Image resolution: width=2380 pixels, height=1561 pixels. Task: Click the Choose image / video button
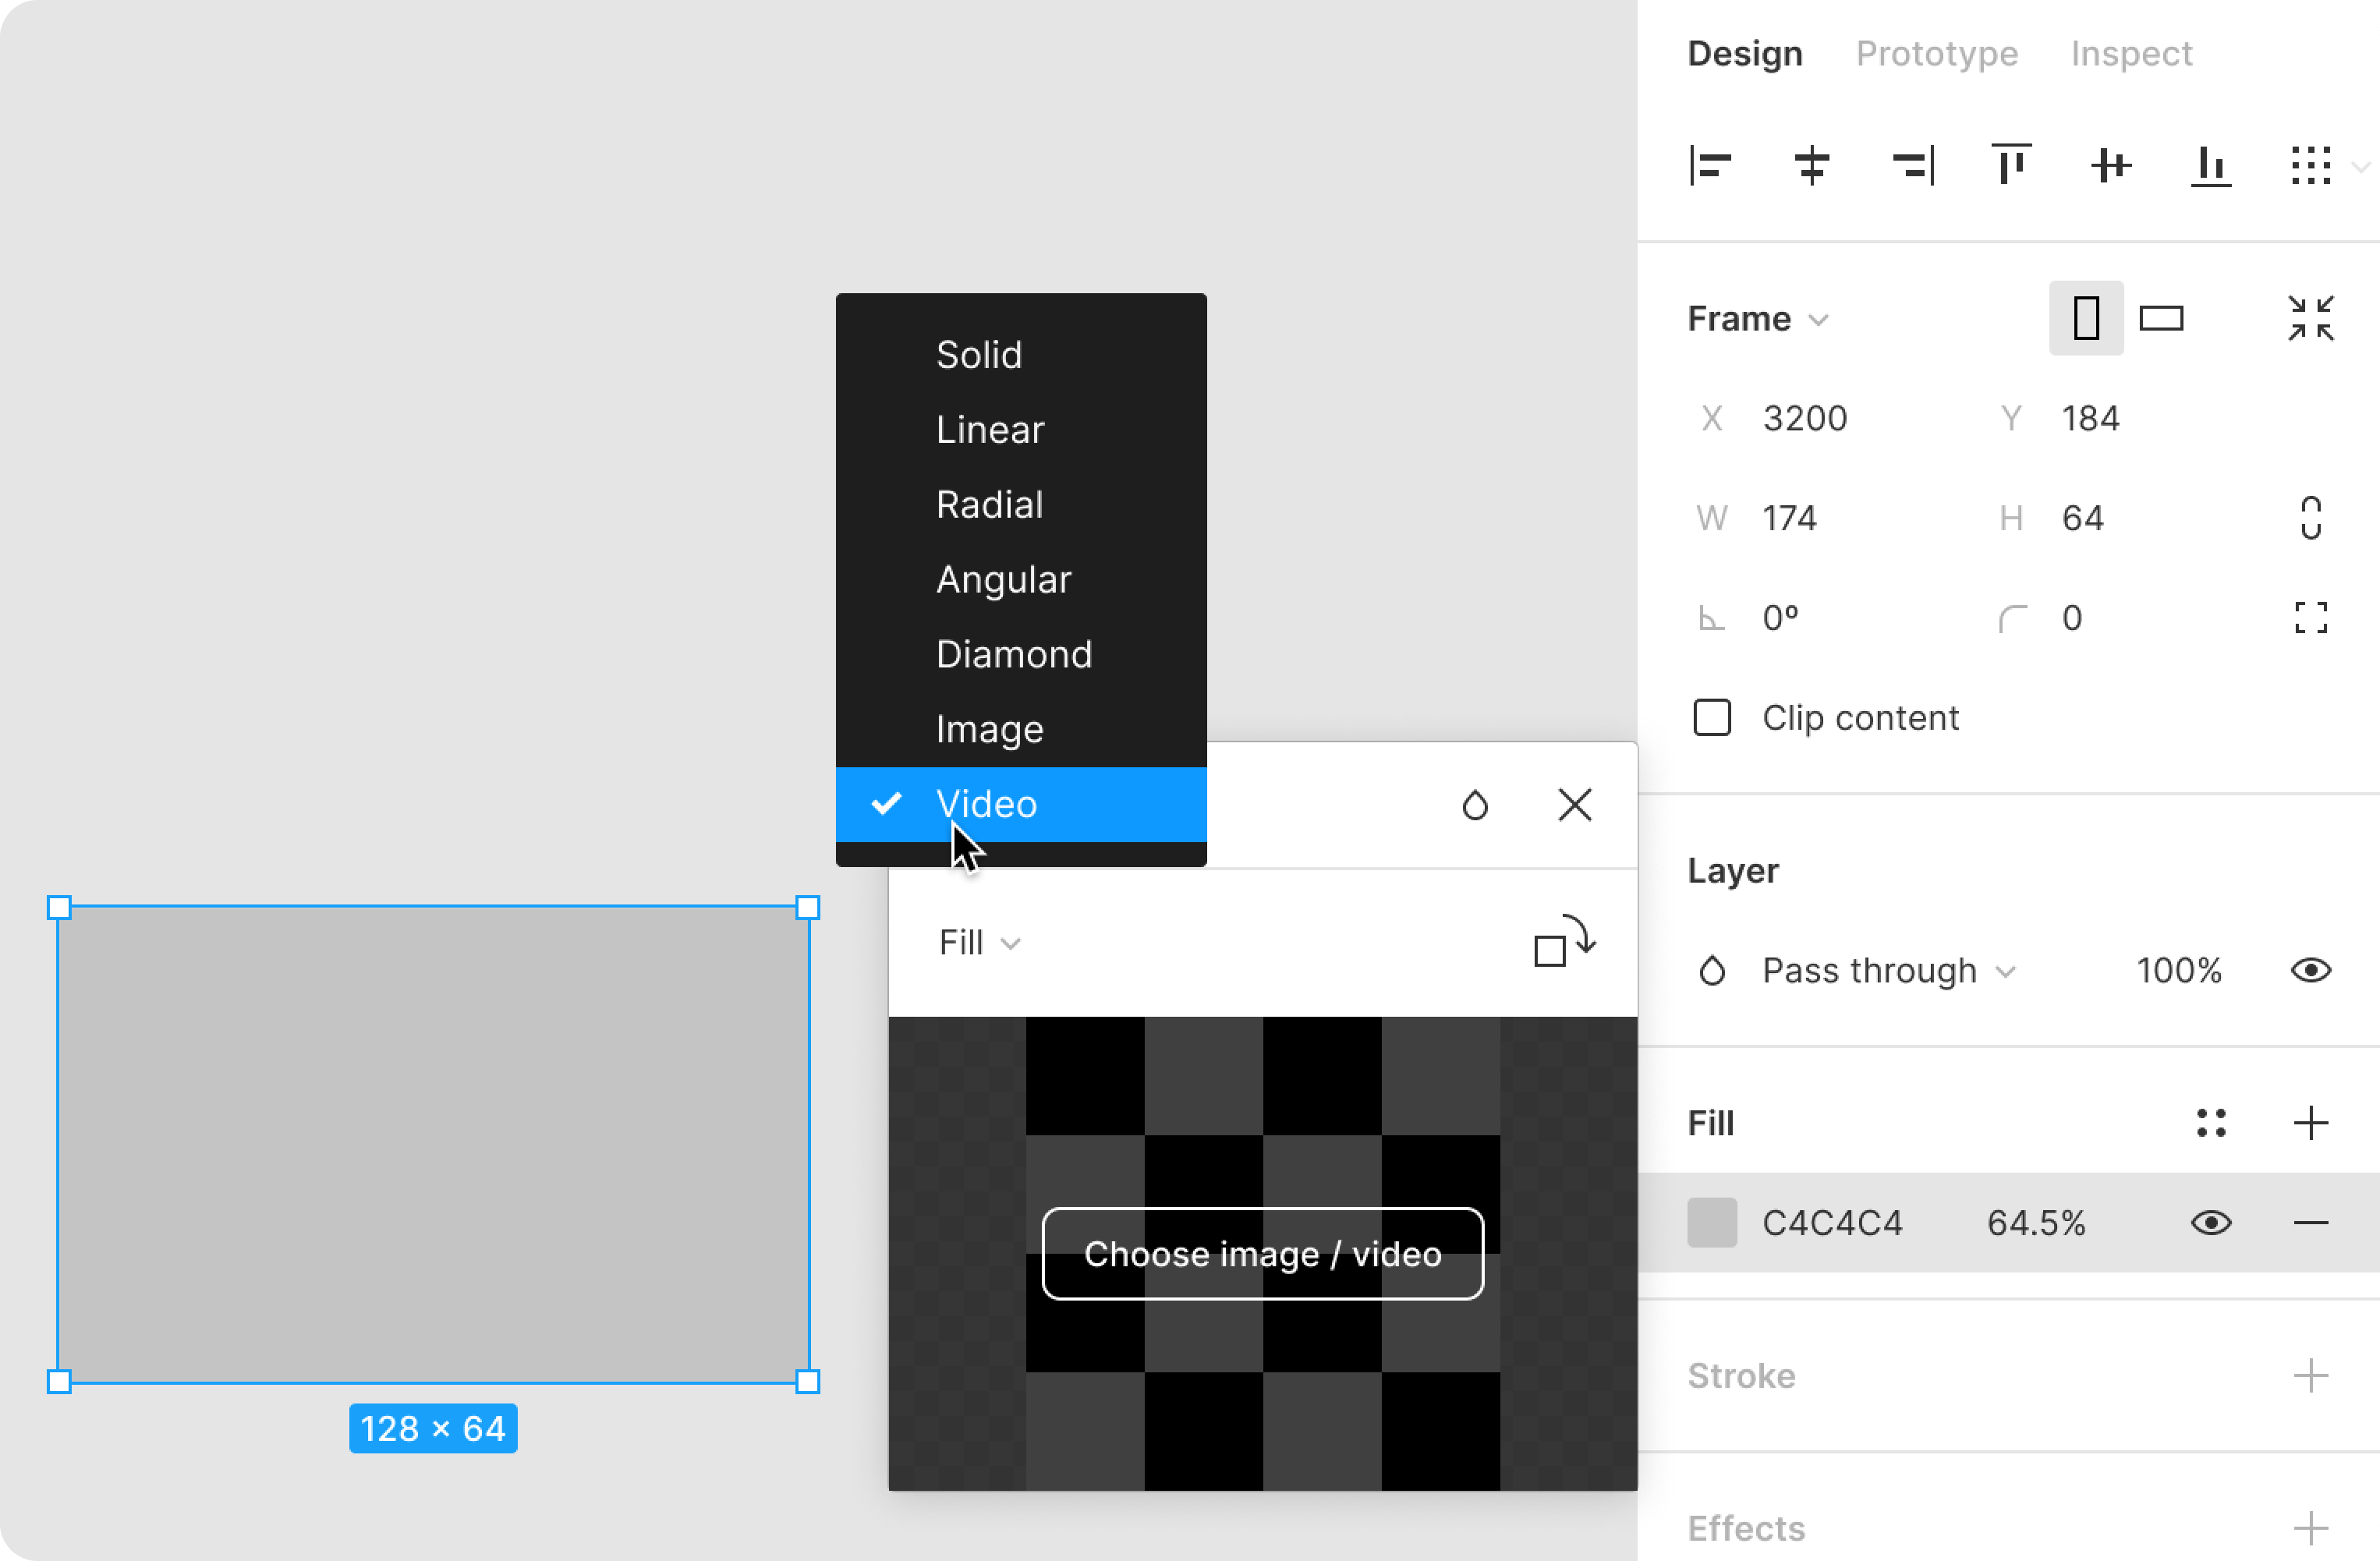click(1262, 1254)
